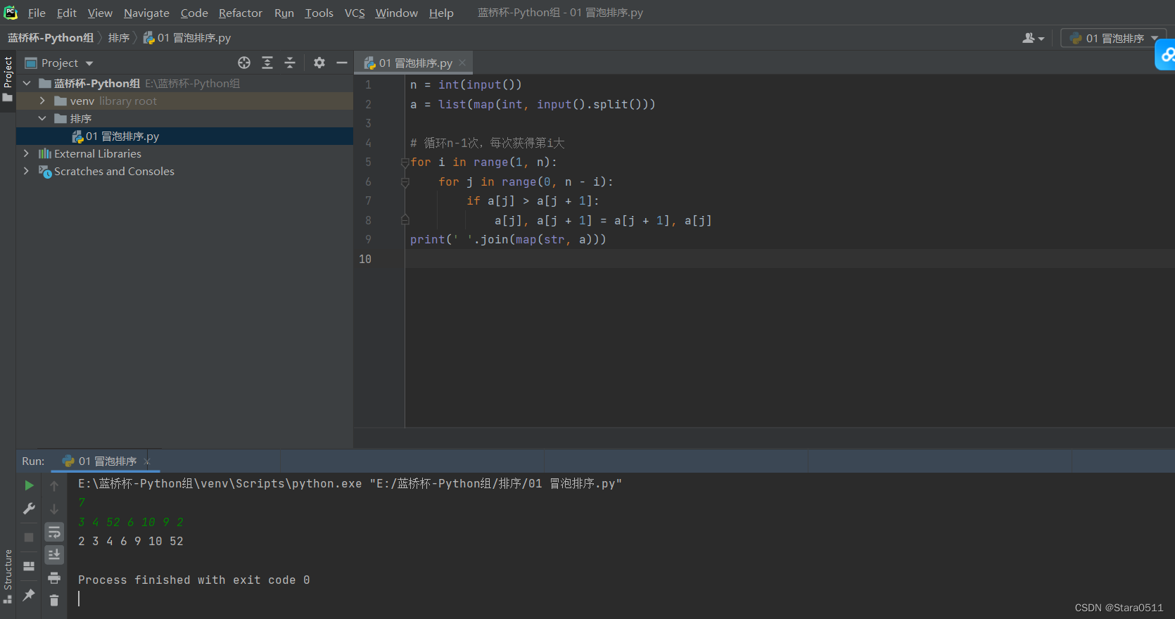
Task: Open the run configuration dropdown 01 冒泡排序
Action: (1113, 38)
